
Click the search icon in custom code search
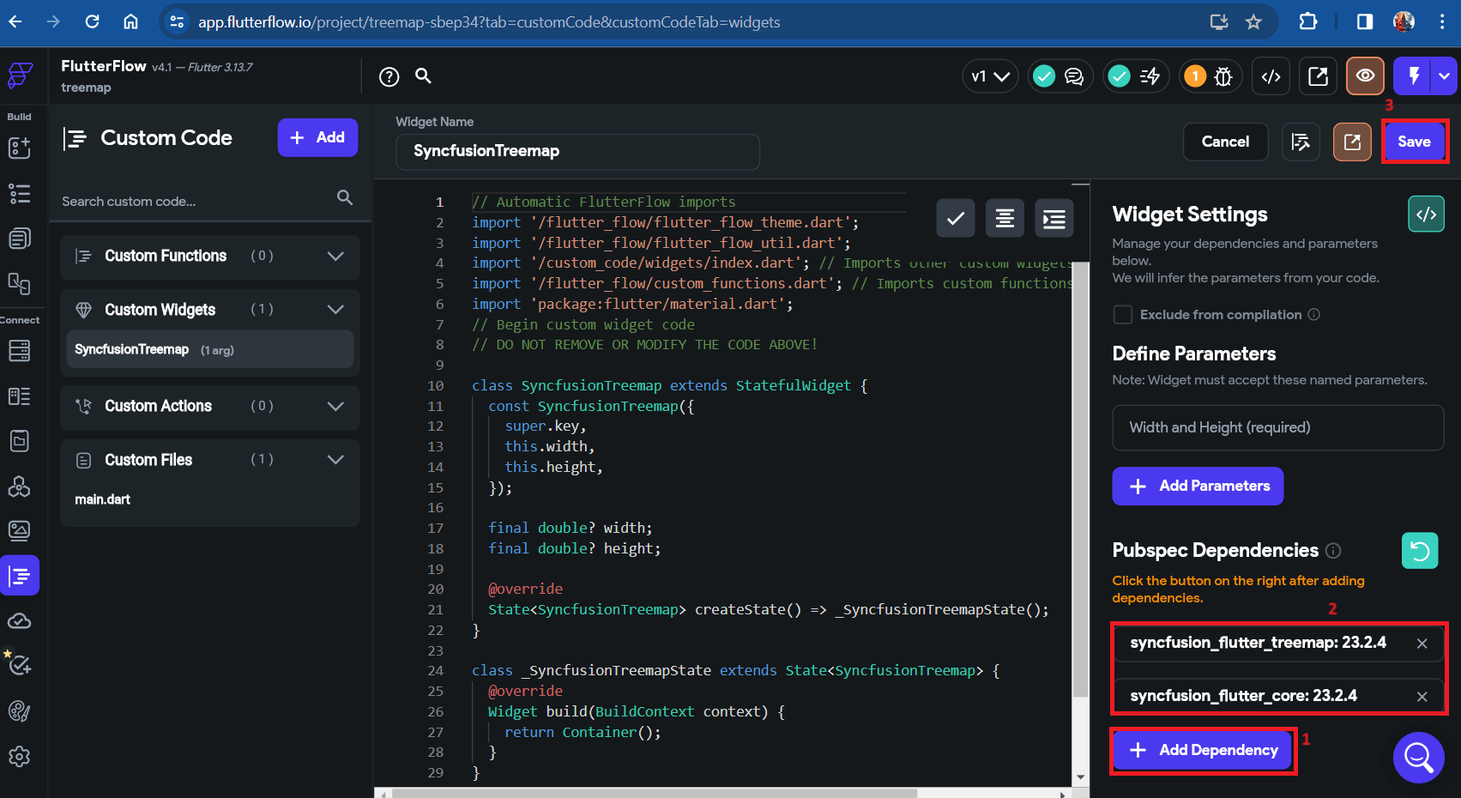tap(345, 197)
